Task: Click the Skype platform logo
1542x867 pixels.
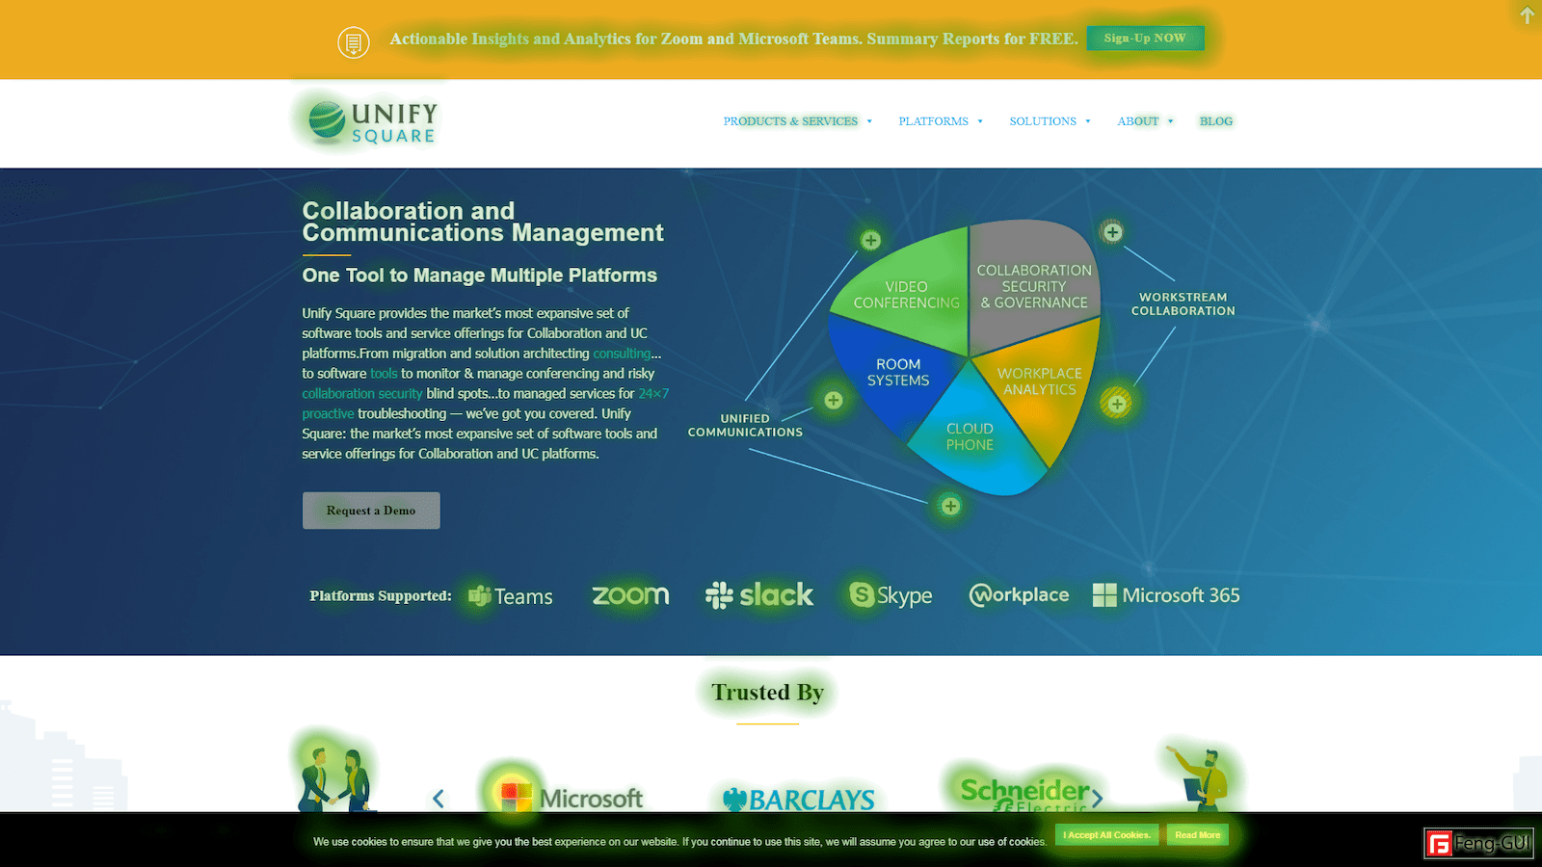Action: 891,595
